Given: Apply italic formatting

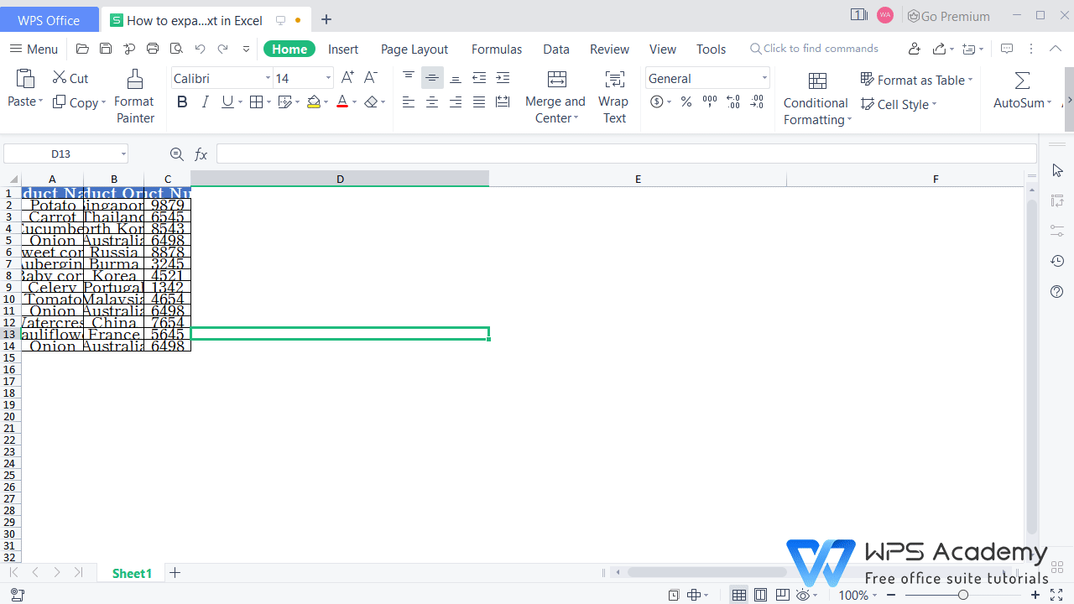Looking at the screenshot, I should pyautogui.click(x=205, y=102).
